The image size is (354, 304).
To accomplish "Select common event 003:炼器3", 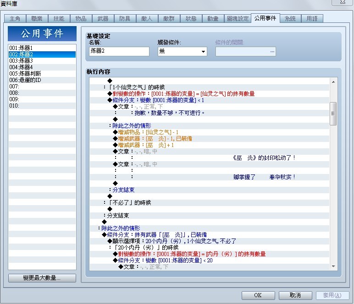I will (42, 61).
